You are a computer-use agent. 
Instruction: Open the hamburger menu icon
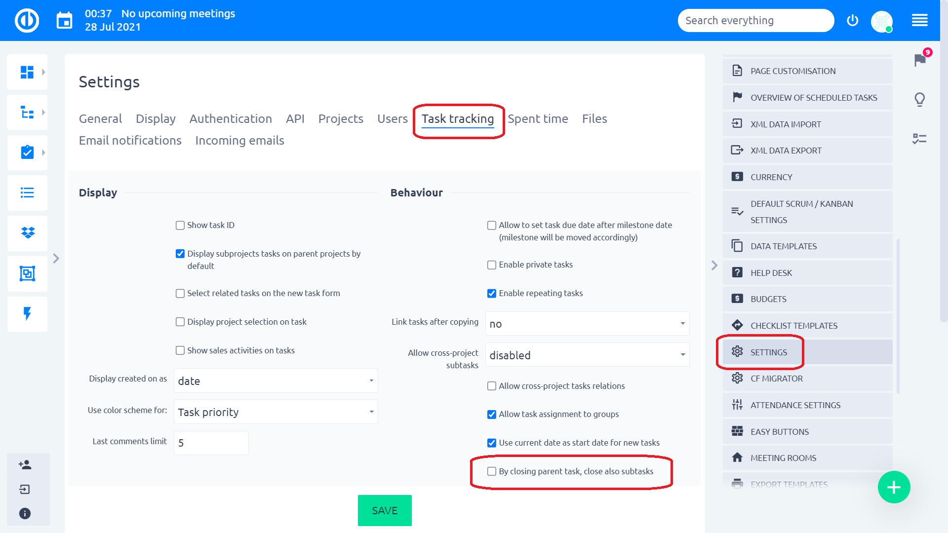point(919,21)
